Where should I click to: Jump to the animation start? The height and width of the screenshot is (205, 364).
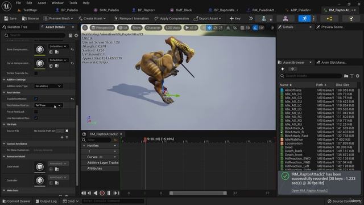click(x=84, y=193)
